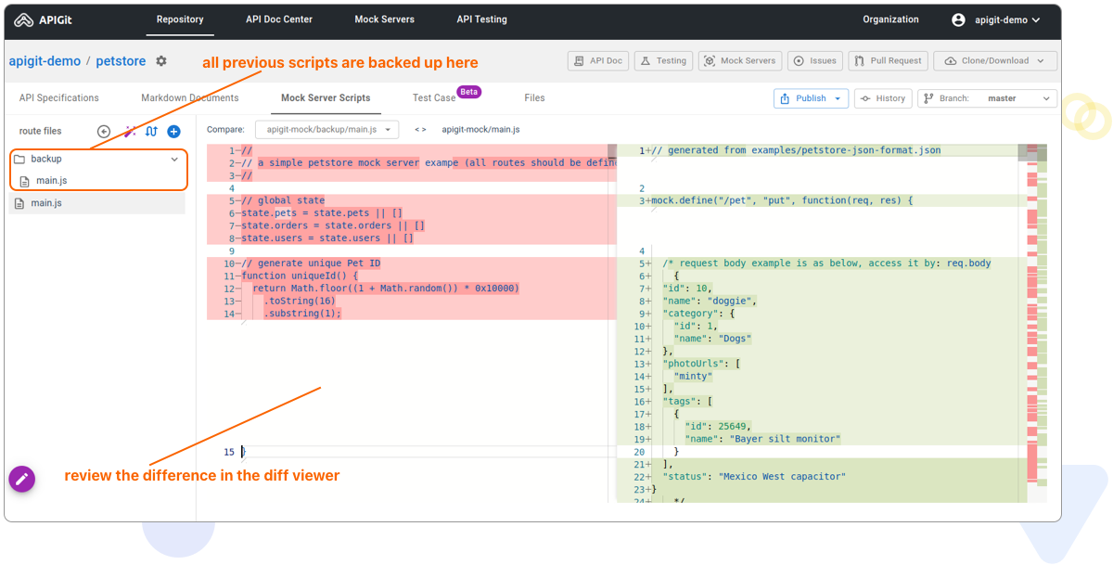Select the Mock Server Scripts tab
Viewport: 1113px width, 578px height.
click(326, 97)
